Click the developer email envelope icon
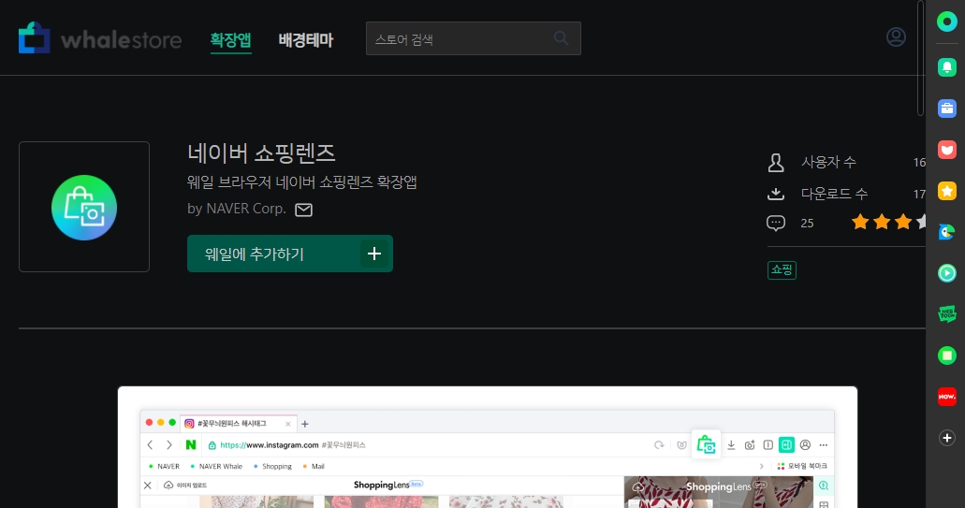 [x=303, y=210]
